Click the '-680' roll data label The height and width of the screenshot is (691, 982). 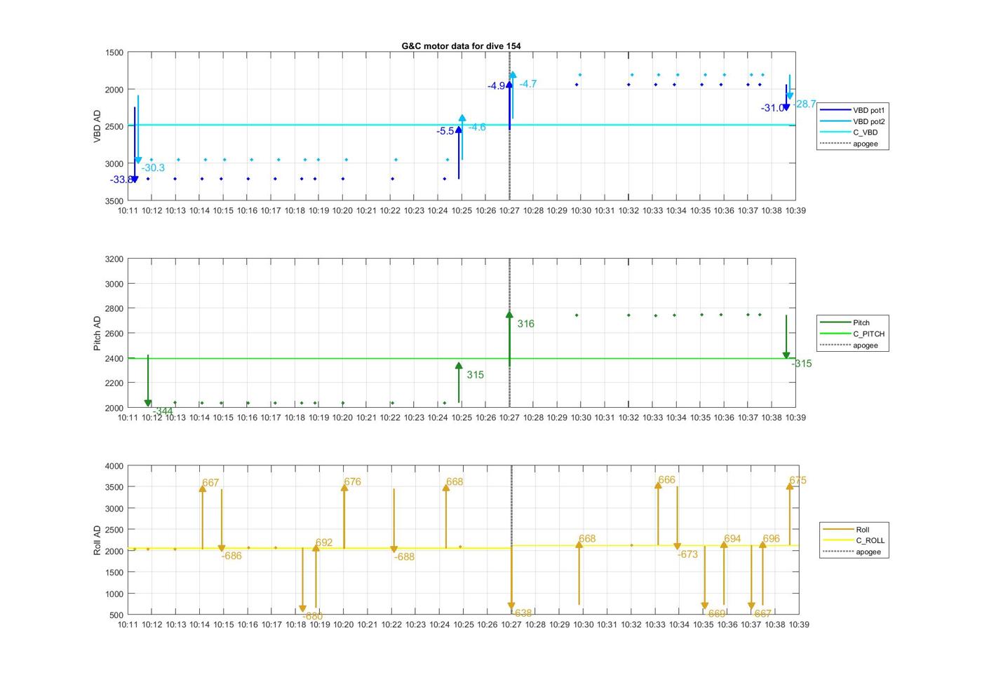click(313, 616)
